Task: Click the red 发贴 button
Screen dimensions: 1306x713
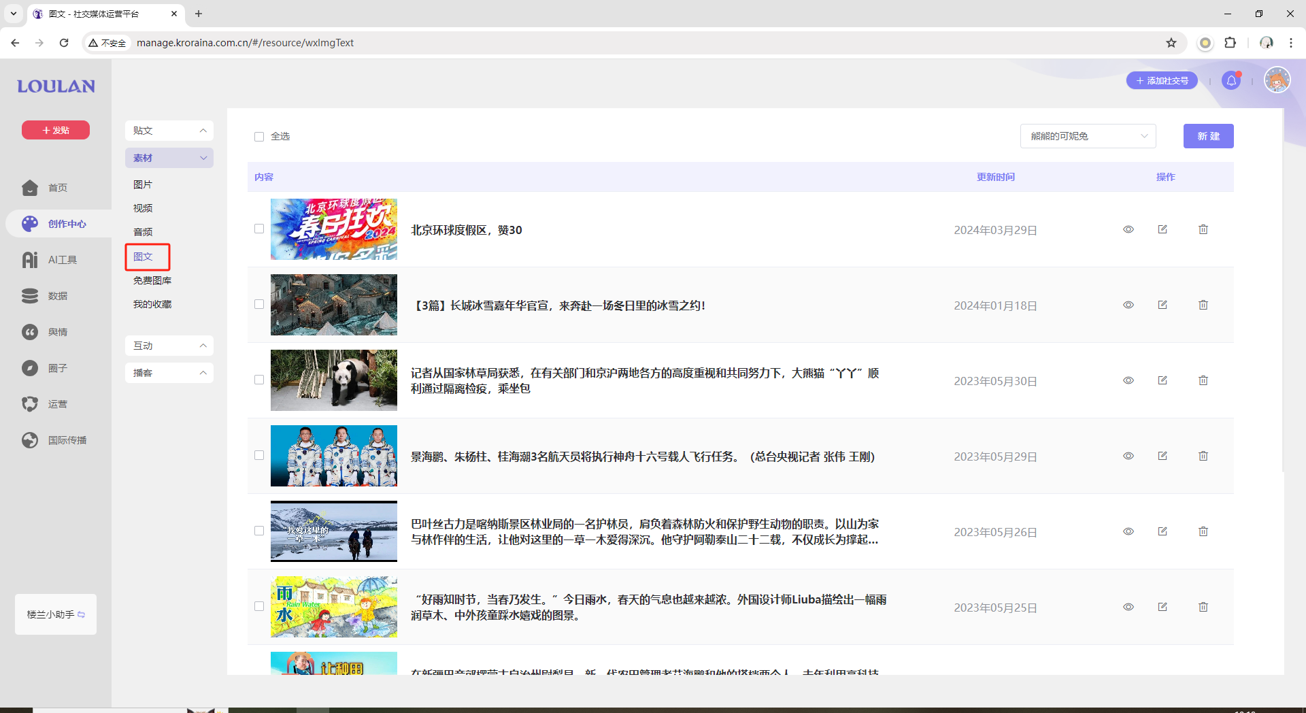Action: point(56,130)
